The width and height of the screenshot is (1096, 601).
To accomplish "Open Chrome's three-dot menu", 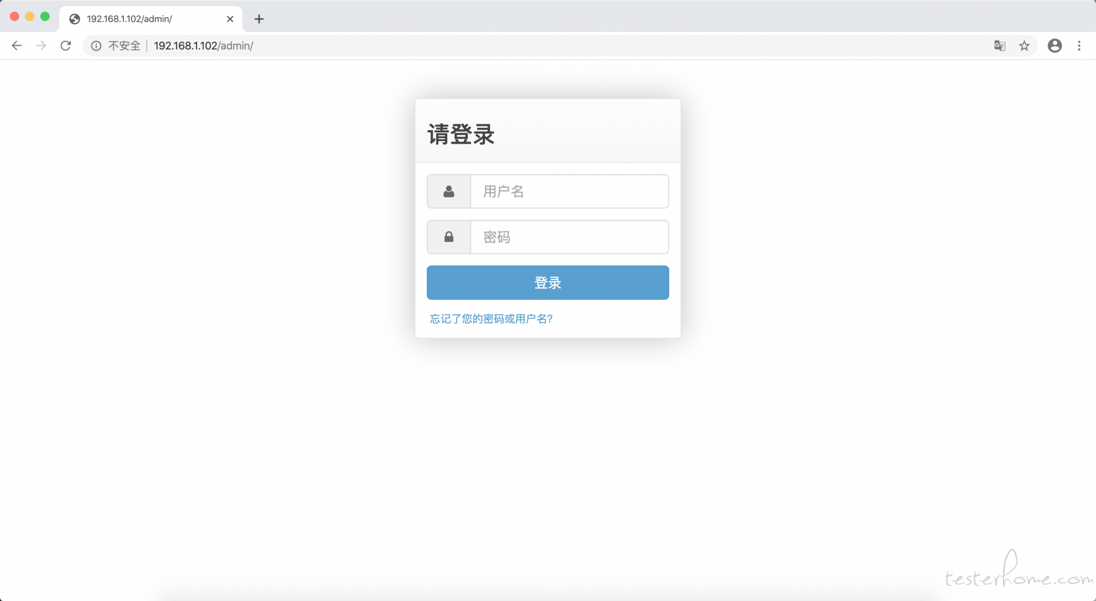I will pos(1079,46).
